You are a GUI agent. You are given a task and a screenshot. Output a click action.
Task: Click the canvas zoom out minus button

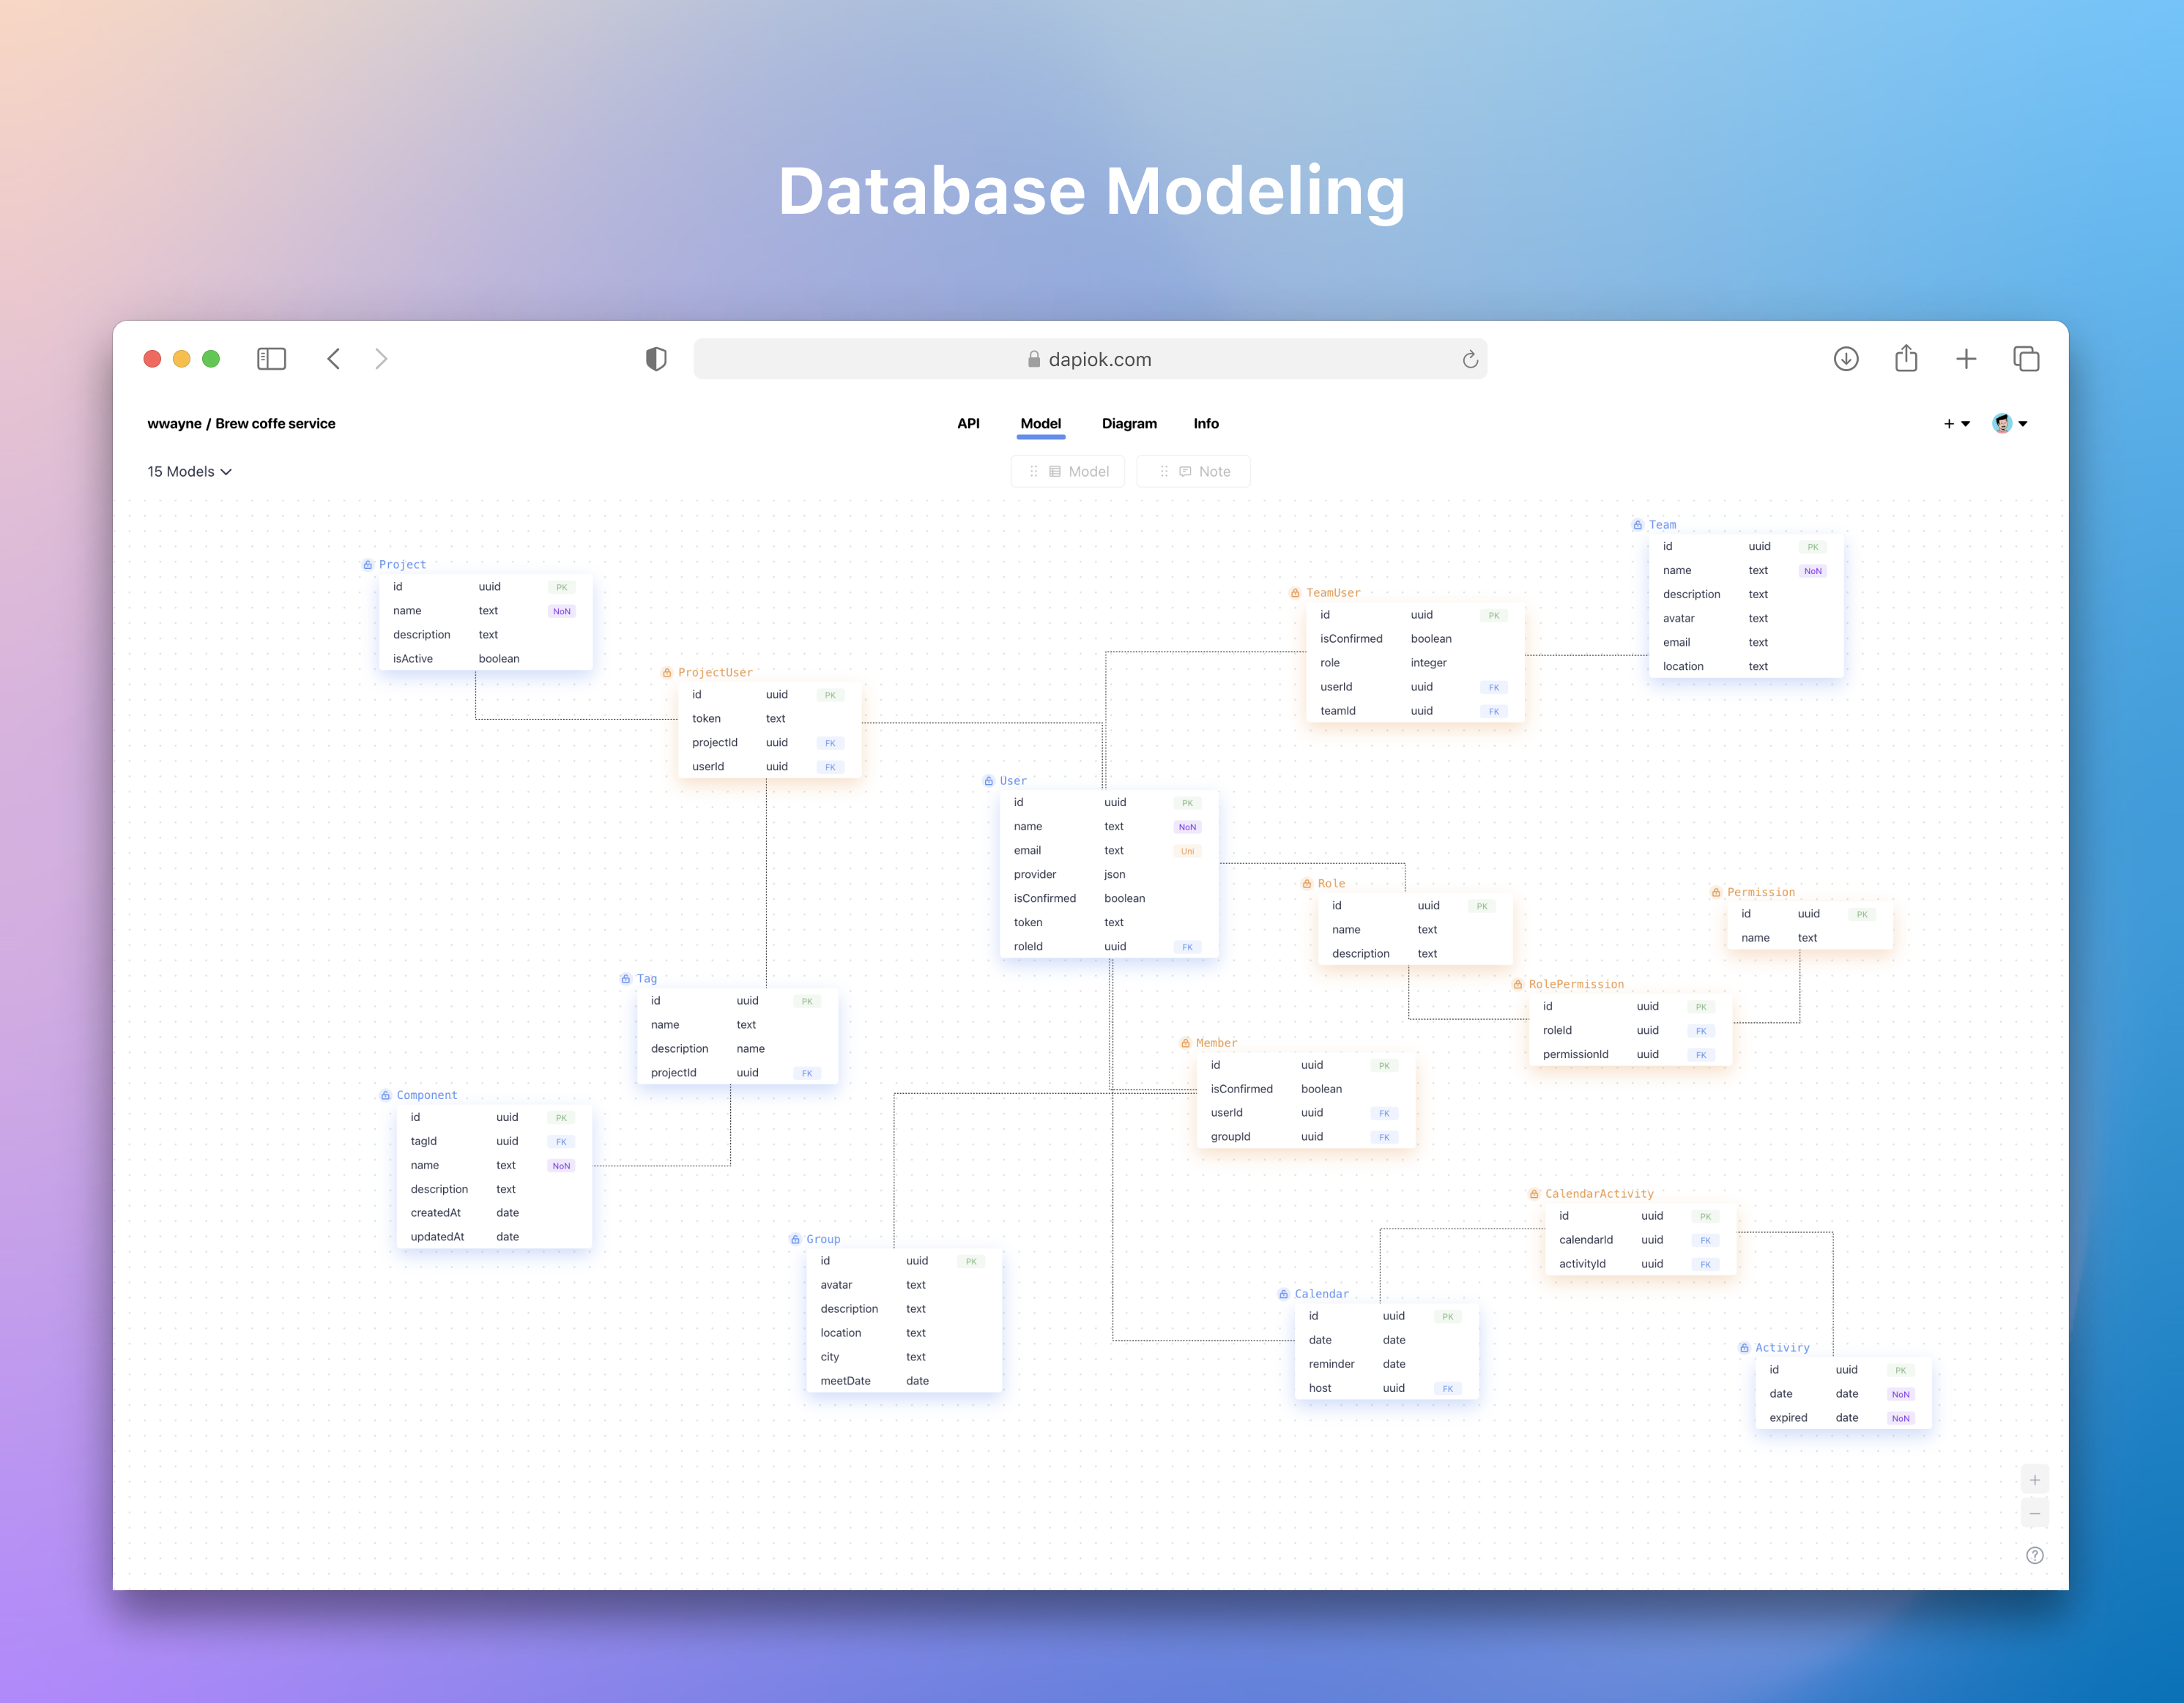[x=2034, y=1513]
